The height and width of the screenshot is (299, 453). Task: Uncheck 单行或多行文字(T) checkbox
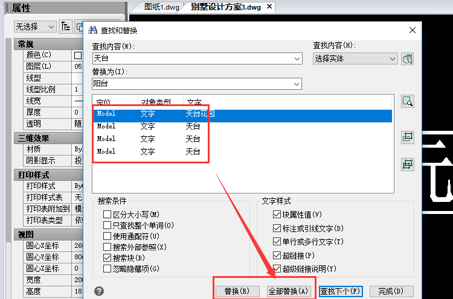coord(277,241)
